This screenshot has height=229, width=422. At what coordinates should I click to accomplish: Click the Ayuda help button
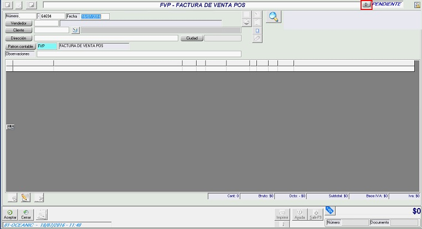tap(300, 215)
